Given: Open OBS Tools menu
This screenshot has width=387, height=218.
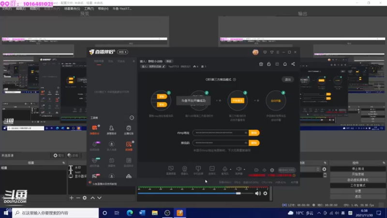Looking at the screenshot, I should [x=89, y=9].
